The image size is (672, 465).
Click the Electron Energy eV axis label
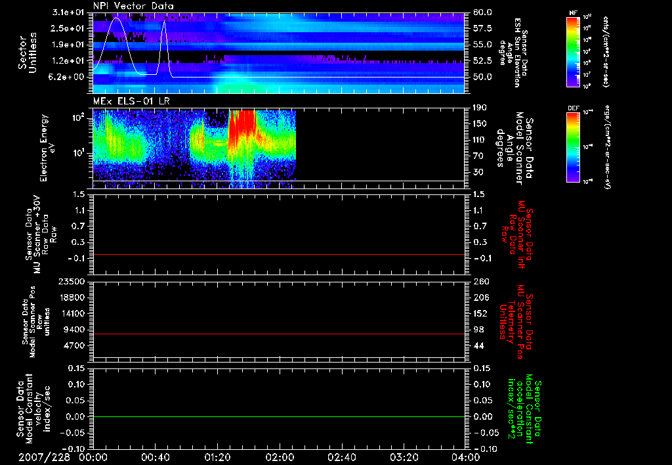[x=47, y=148]
